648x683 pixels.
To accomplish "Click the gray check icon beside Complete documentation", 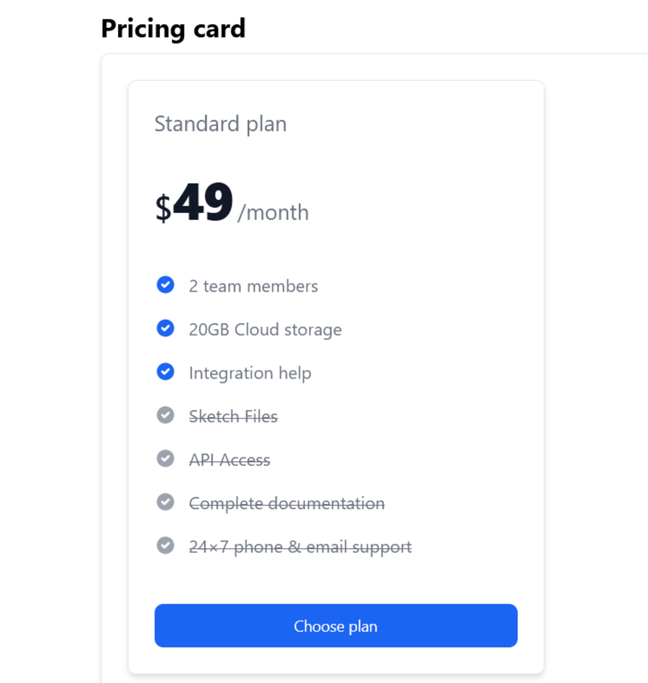I will [166, 502].
